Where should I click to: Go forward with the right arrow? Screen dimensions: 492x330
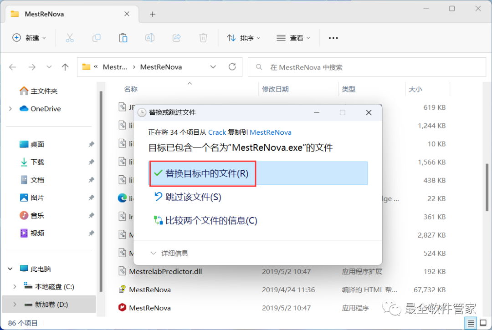tap(32, 67)
